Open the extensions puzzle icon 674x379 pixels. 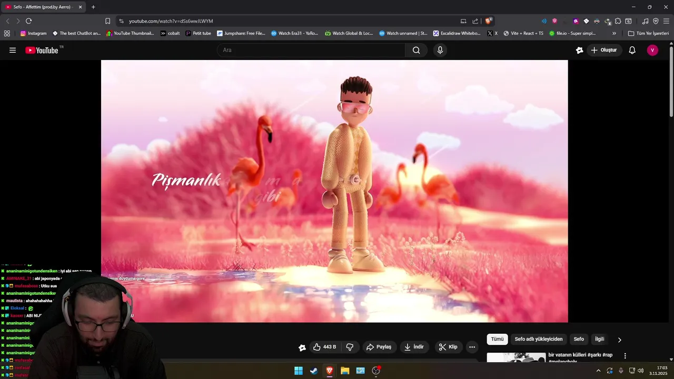[x=618, y=21]
